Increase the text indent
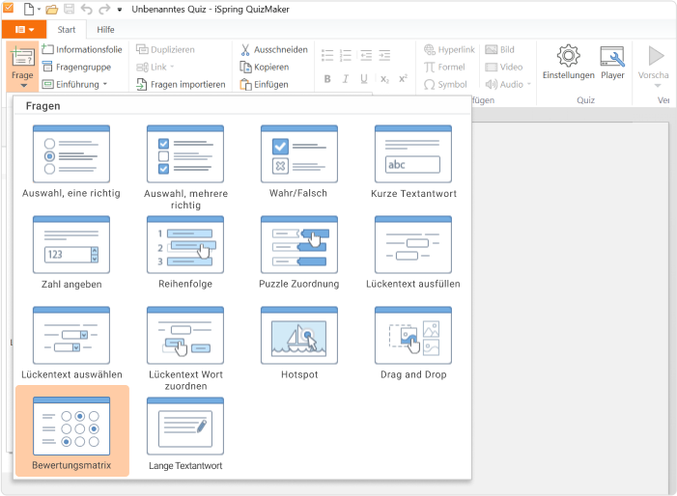Viewport: 677px width, 496px height. tap(384, 55)
